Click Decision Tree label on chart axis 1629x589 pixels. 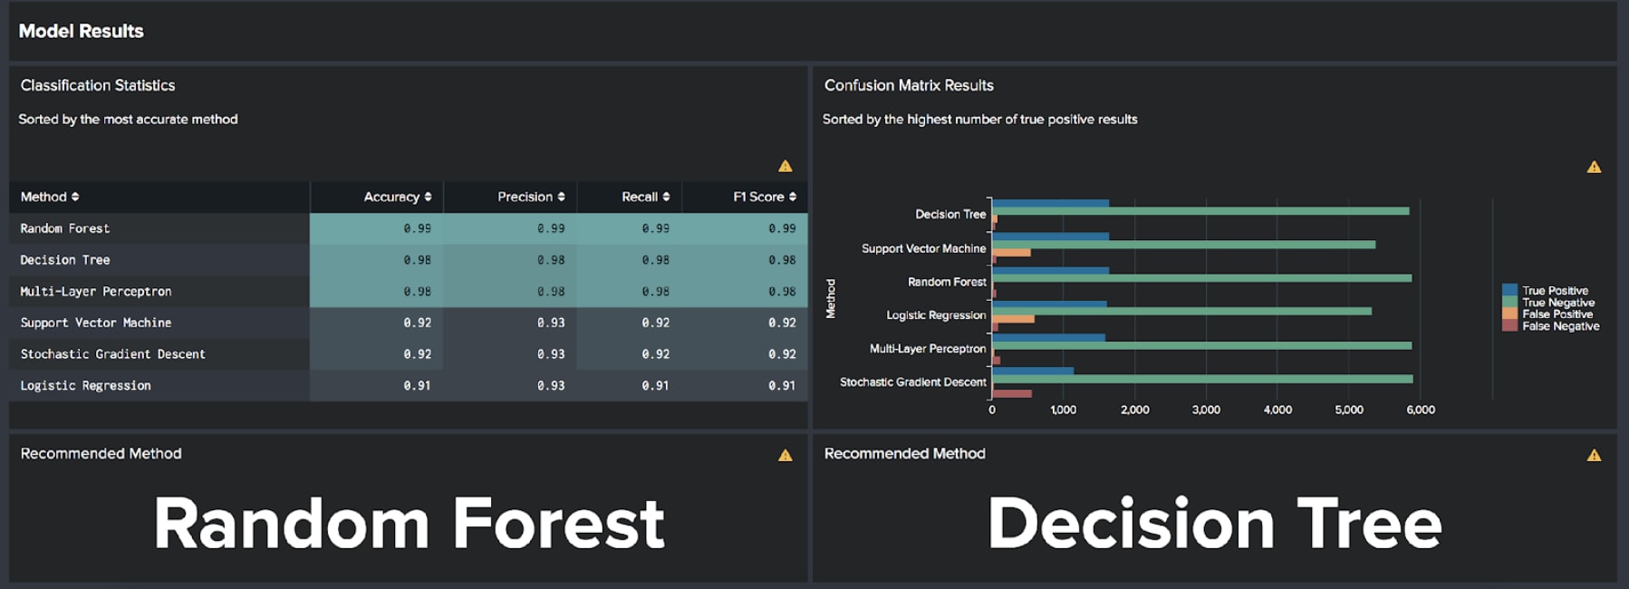[x=949, y=214]
